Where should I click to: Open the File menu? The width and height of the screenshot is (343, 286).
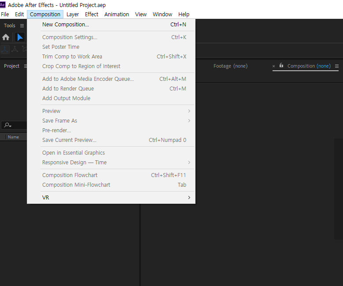coord(5,14)
